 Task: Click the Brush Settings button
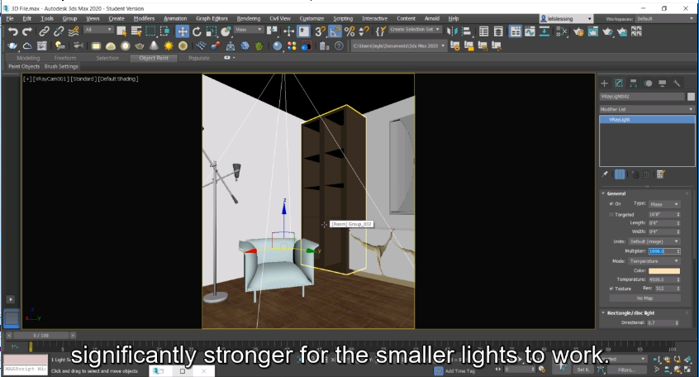click(x=61, y=66)
